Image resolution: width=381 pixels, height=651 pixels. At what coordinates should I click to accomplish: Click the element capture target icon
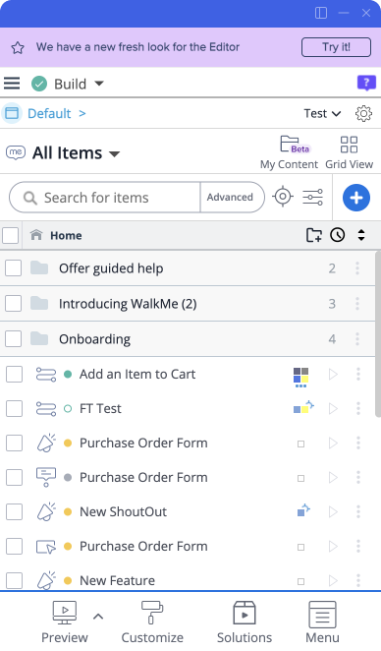(283, 197)
